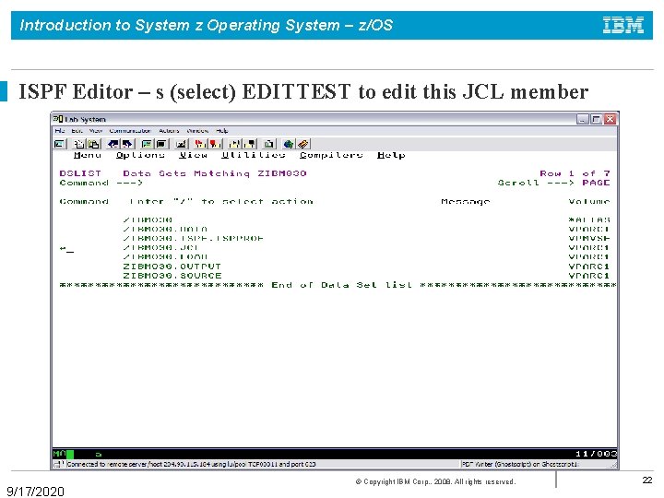Click the Send File to Host icon
Image resolution: width=664 pixels, height=498 pixels.
coord(113,144)
